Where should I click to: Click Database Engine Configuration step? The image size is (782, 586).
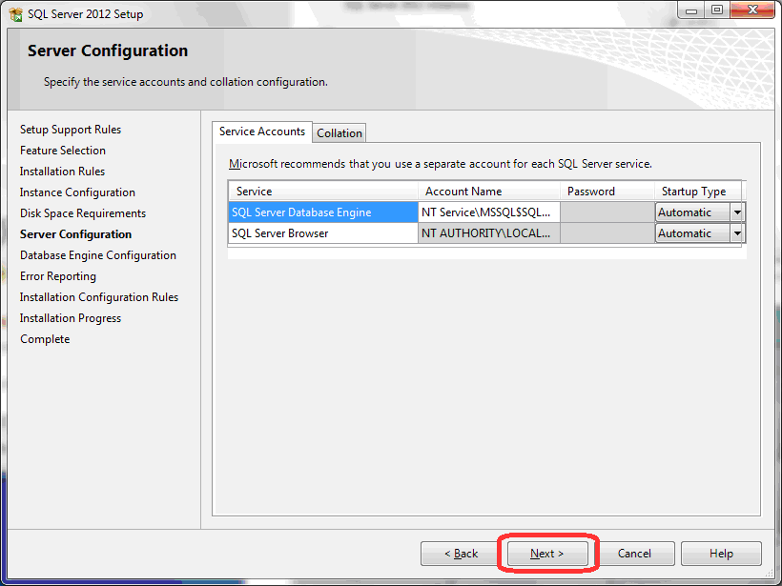(x=97, y=255)
